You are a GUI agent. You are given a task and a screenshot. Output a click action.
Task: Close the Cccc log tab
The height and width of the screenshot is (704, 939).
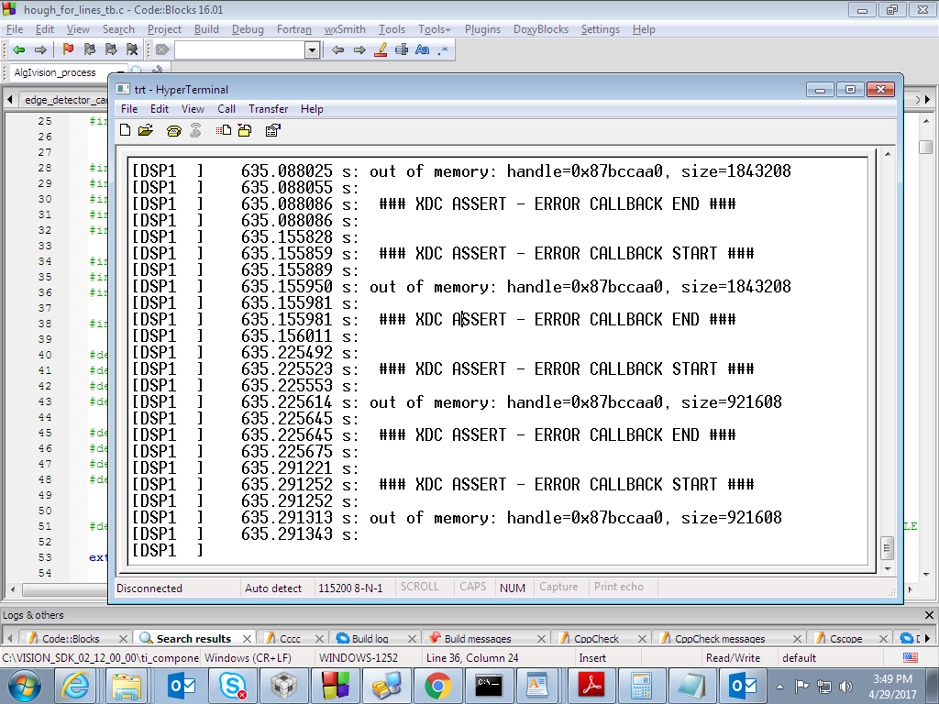(x=319, y=639)
